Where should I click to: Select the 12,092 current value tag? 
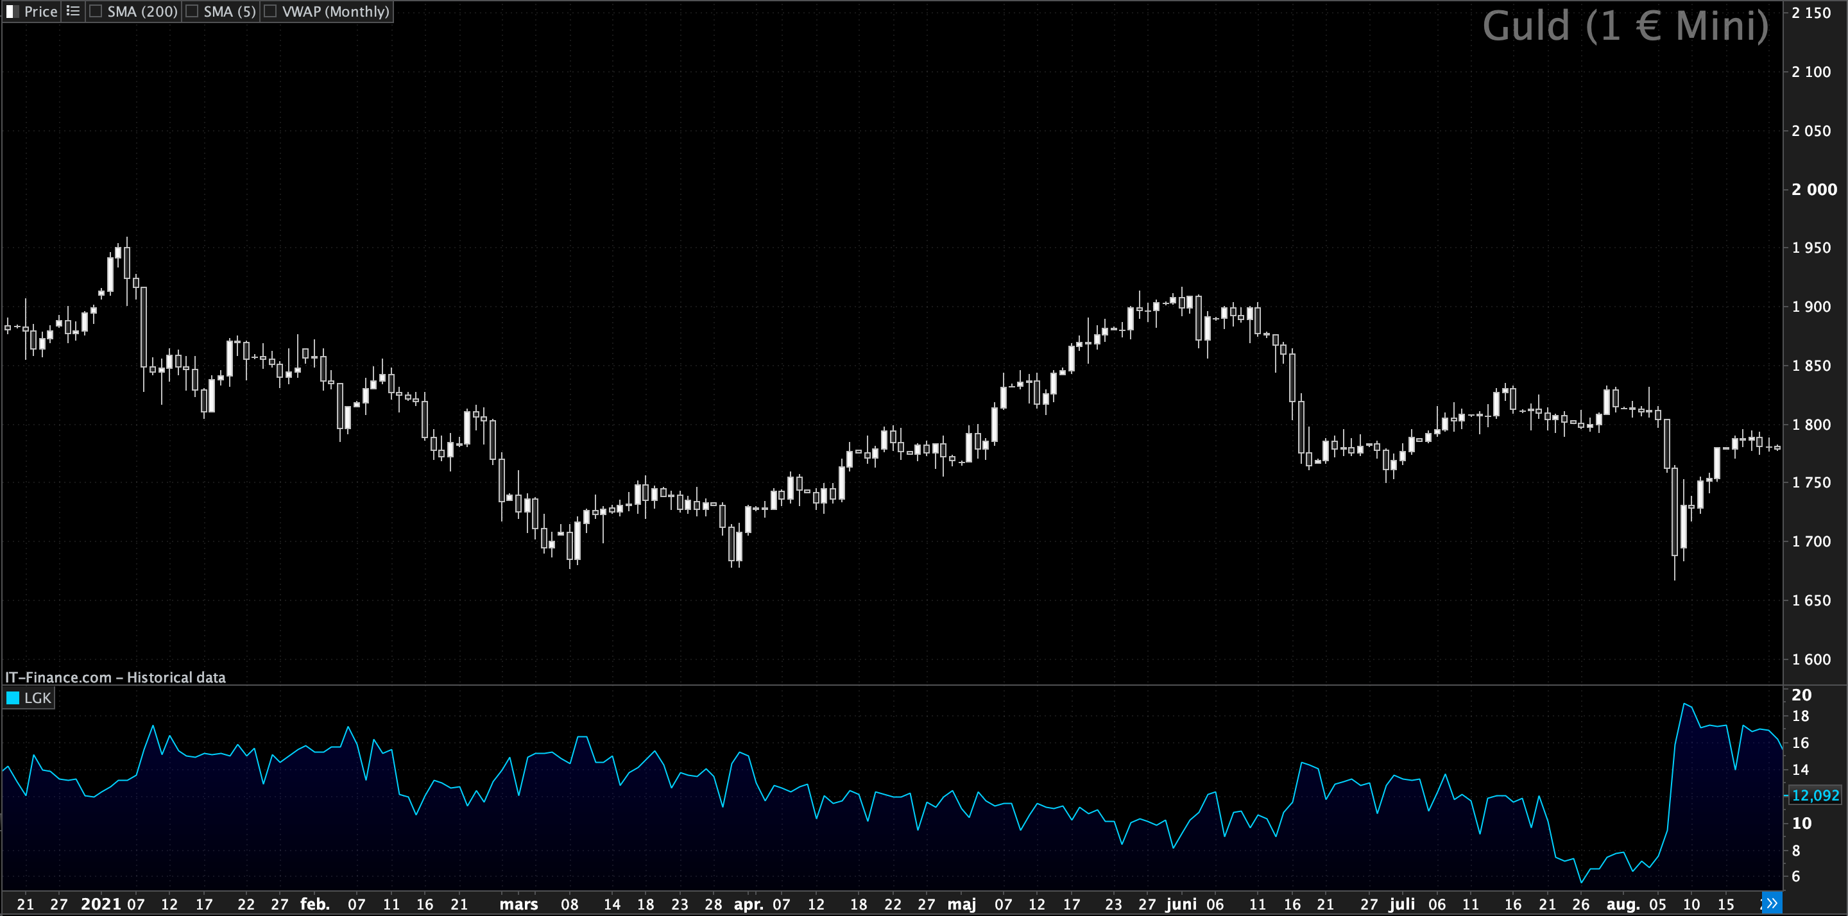click(x=1815, y=795)
